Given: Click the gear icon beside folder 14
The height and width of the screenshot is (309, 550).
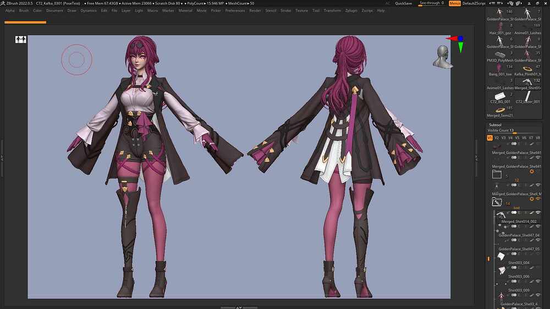Looking at the screenshot, I should tap(532, 199).
